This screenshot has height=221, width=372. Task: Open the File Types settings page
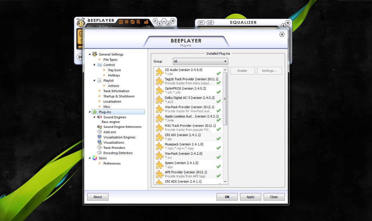pyautogui.click(x=110, y=60)
